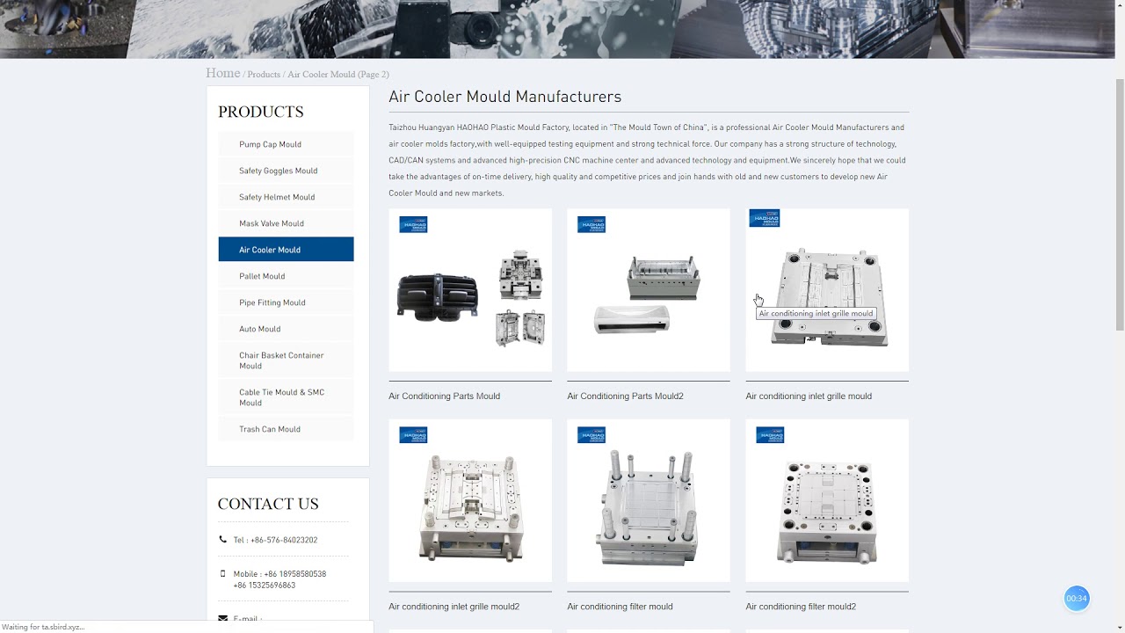The image size is (1125, 633).
Task: Open Pallet Mould category
Action: point(286,276)
